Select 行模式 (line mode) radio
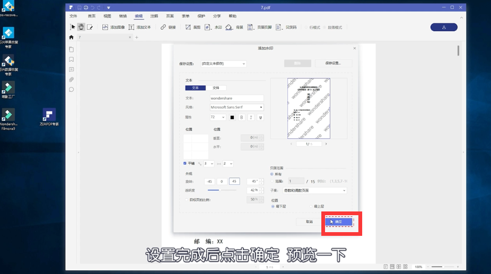The height and width of the screenshot is (274, 491). (x=306, y=28)
